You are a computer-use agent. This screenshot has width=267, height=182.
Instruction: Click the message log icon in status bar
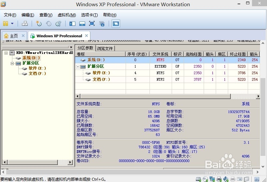point(257,179)
